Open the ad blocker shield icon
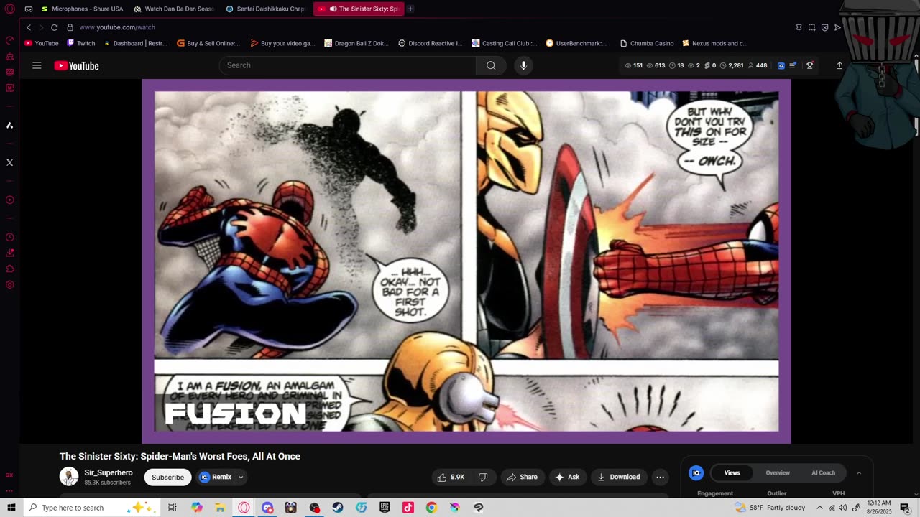The image size is (920, 517). pos(824,27)
